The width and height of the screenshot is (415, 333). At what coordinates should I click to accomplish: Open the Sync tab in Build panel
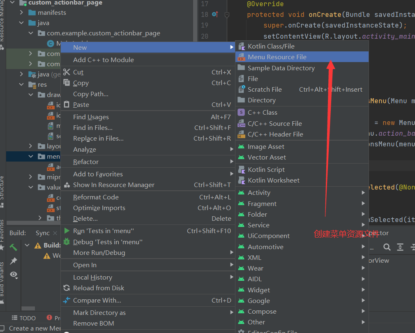coord(43,233)
